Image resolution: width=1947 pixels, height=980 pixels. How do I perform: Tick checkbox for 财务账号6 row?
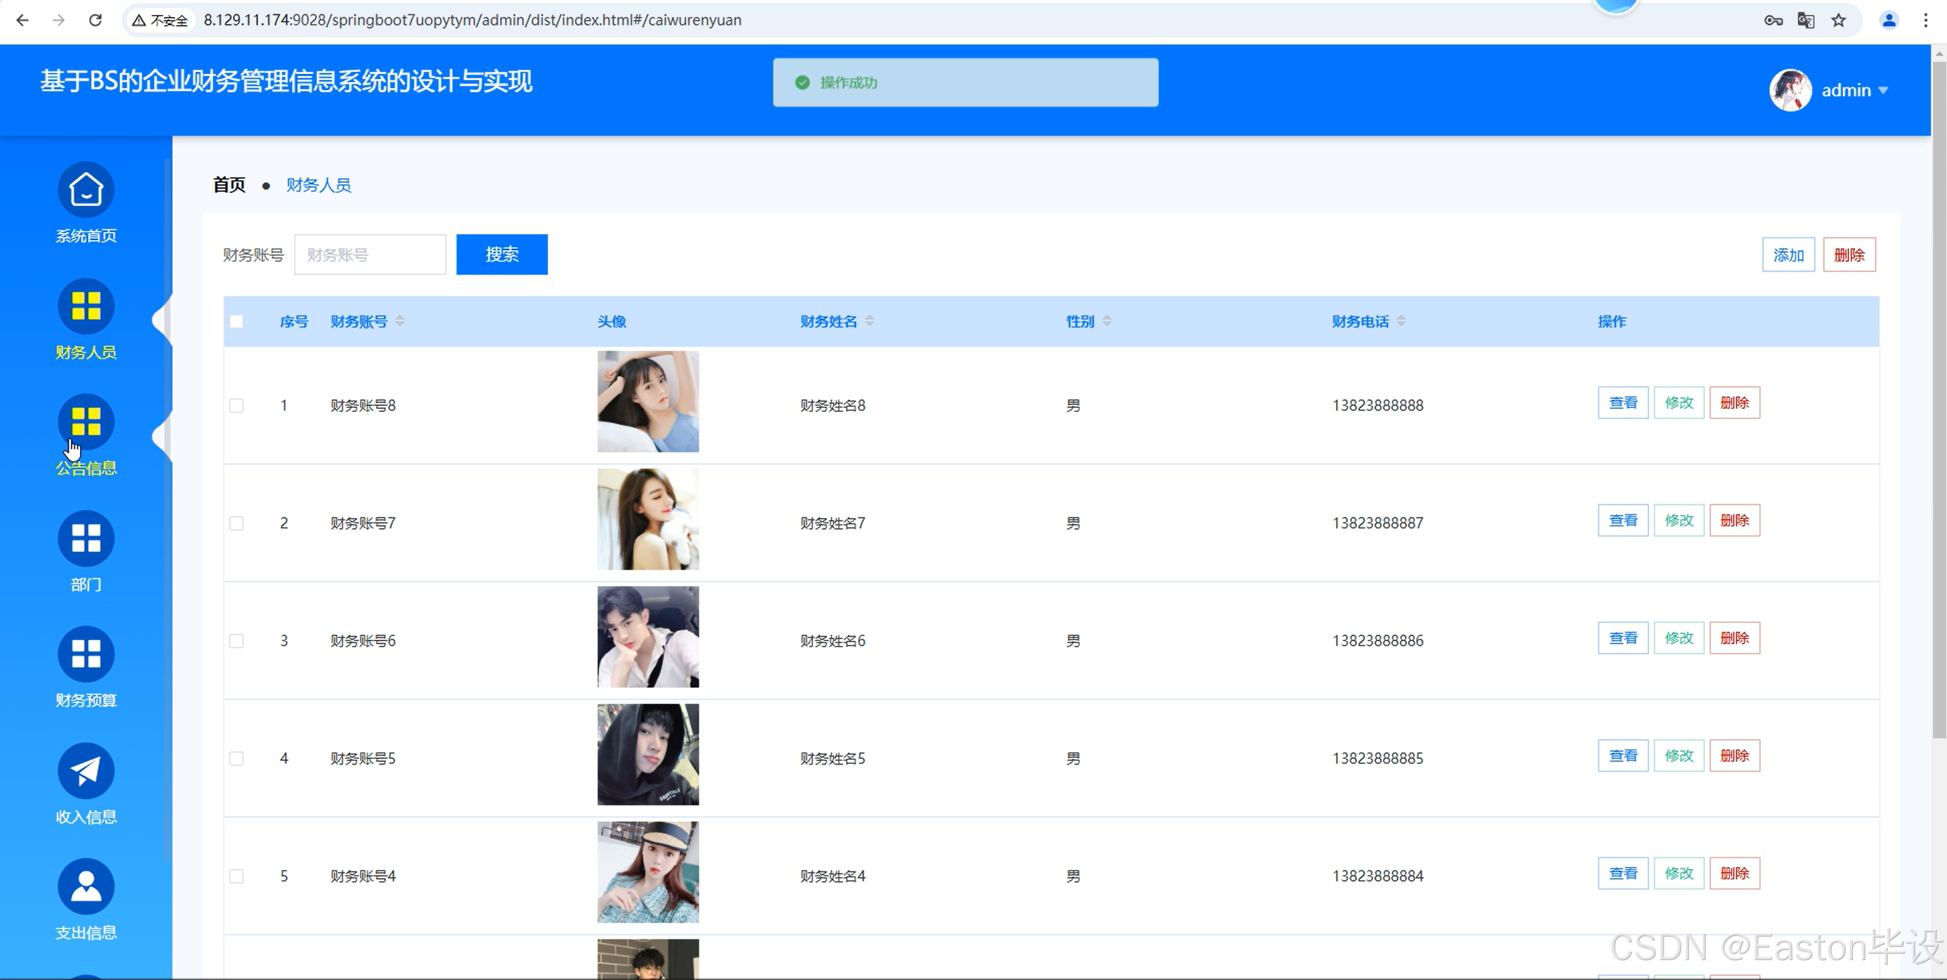237,640
